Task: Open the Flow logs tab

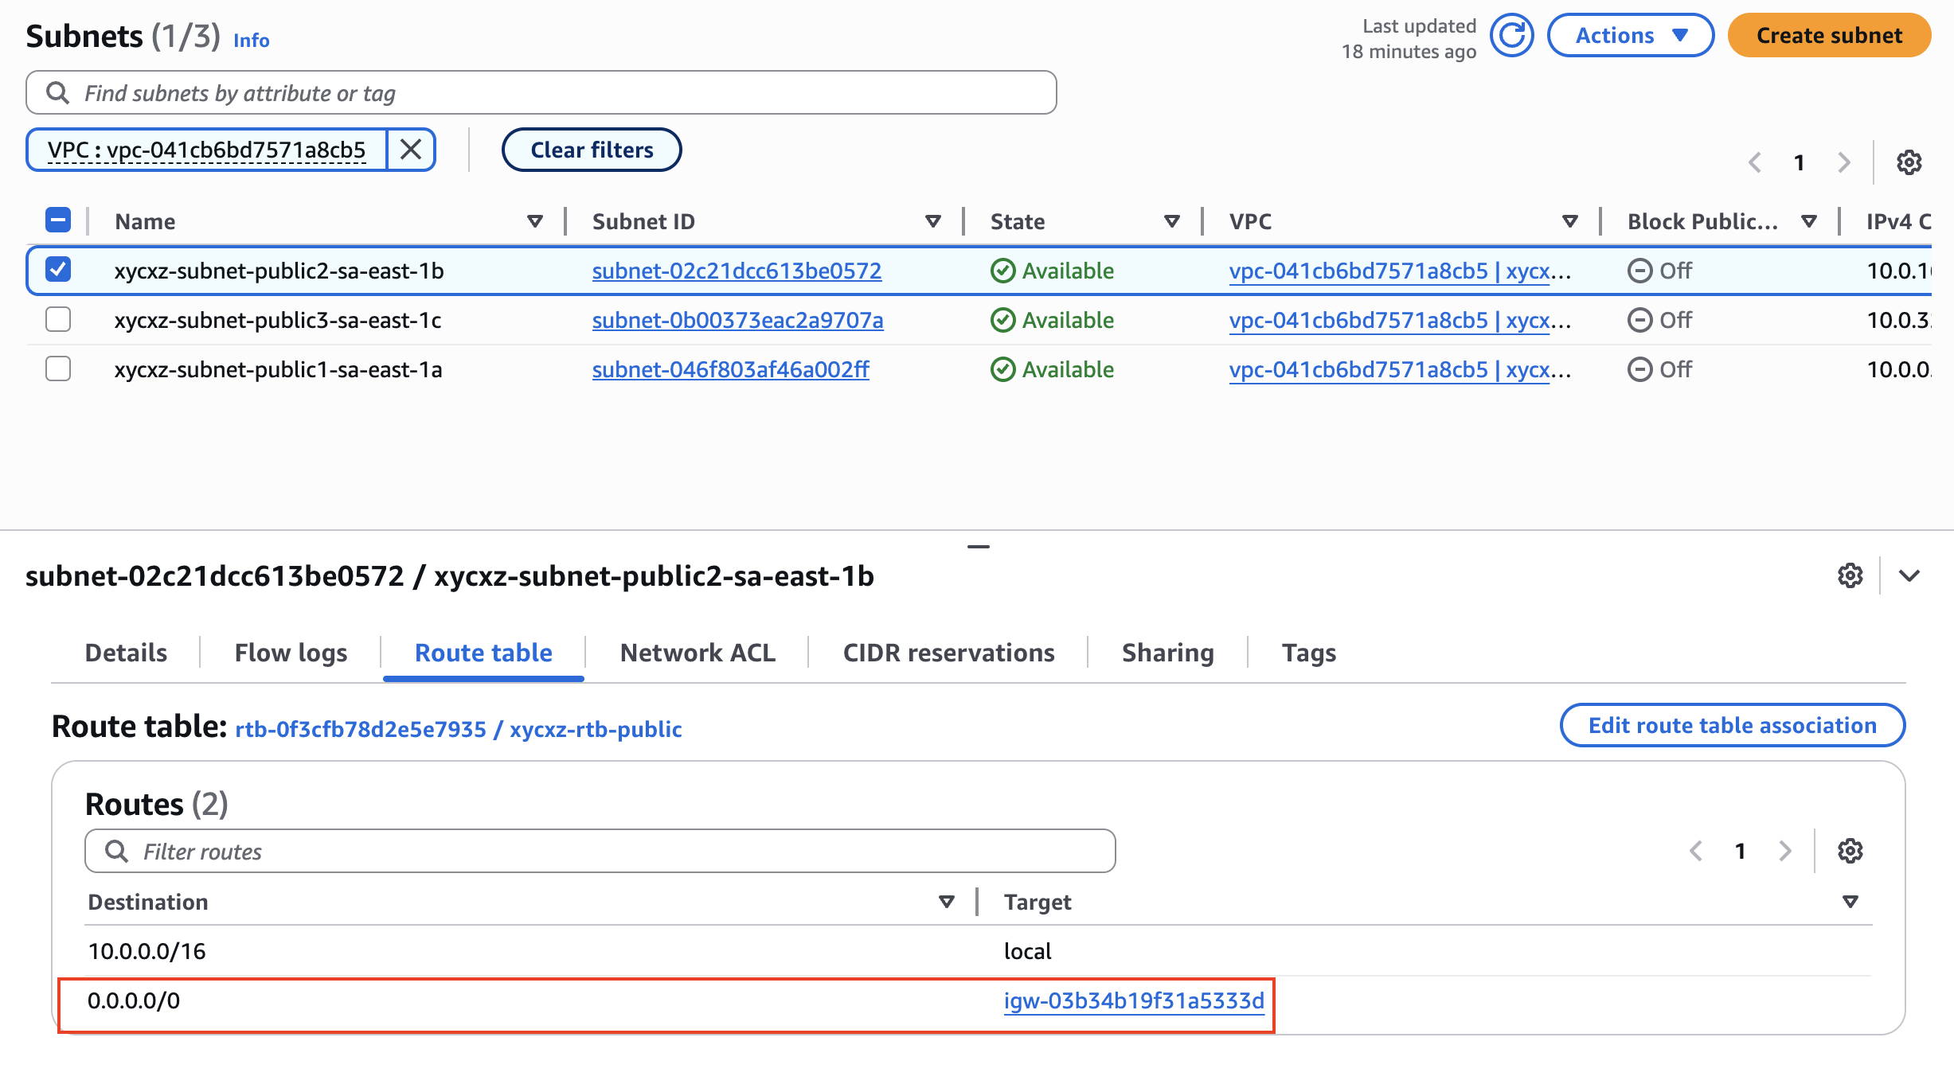Action: click(291, 653)
